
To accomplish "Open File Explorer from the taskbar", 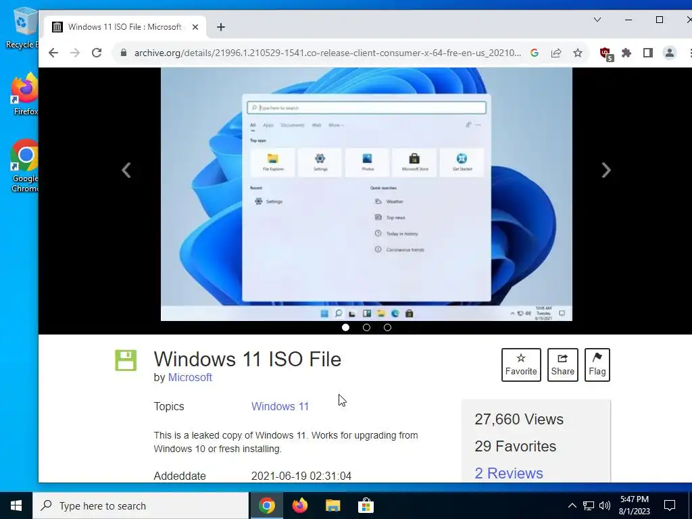I will tap(333, 505).
